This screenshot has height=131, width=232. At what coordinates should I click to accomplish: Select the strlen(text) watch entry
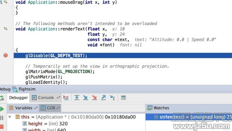pyautogui.click(x=189, y=117)
